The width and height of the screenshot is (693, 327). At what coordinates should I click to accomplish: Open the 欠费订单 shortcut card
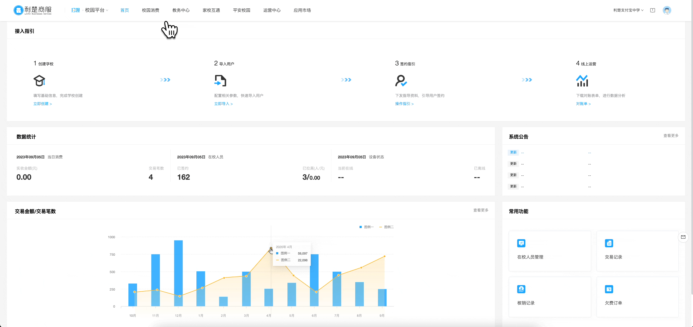click(637, 297)
